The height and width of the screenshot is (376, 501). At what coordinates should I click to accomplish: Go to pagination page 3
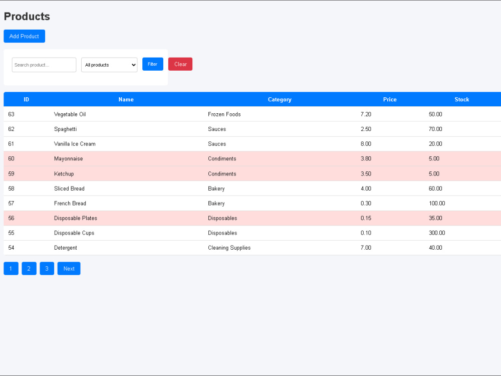47,269
